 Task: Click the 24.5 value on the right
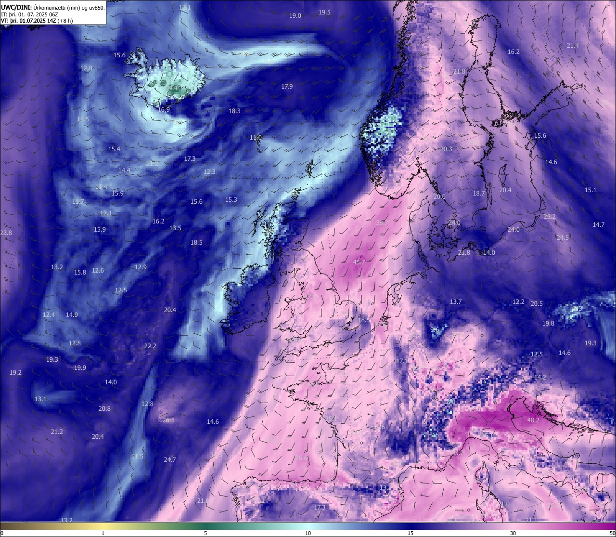coord(563,237)
